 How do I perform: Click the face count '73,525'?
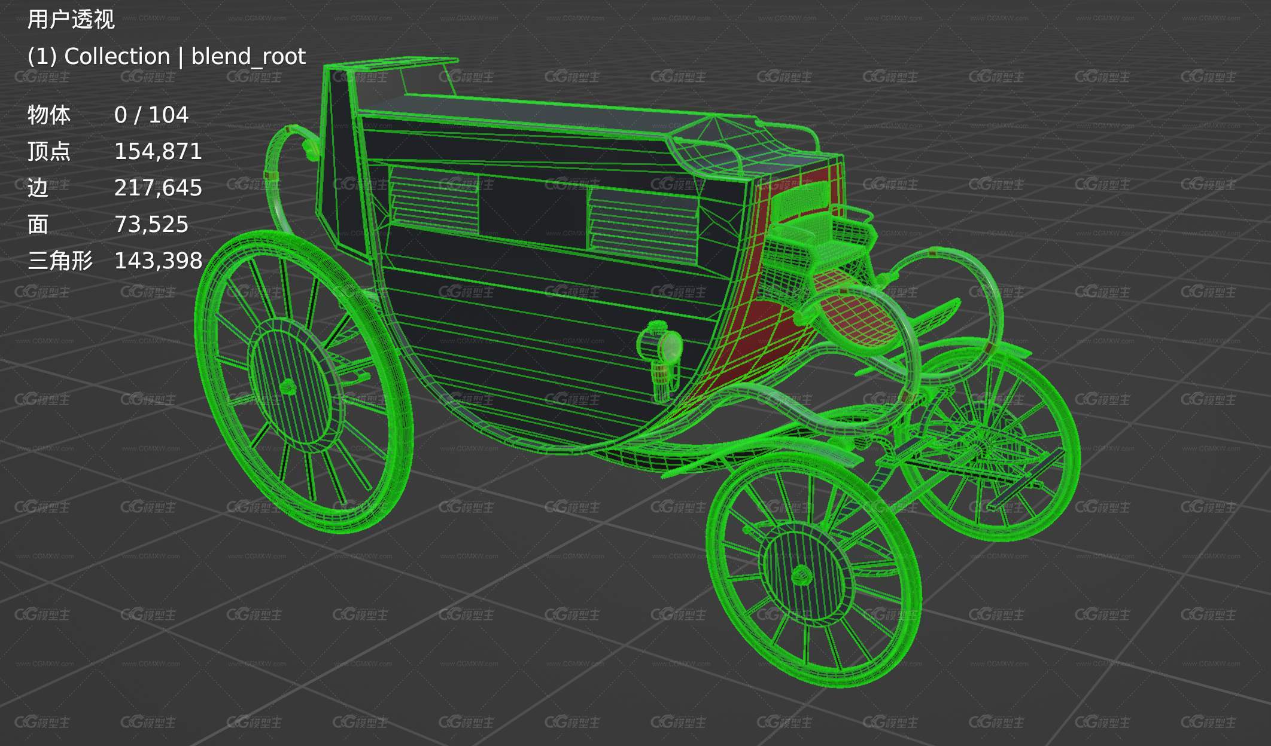(151, 224)
